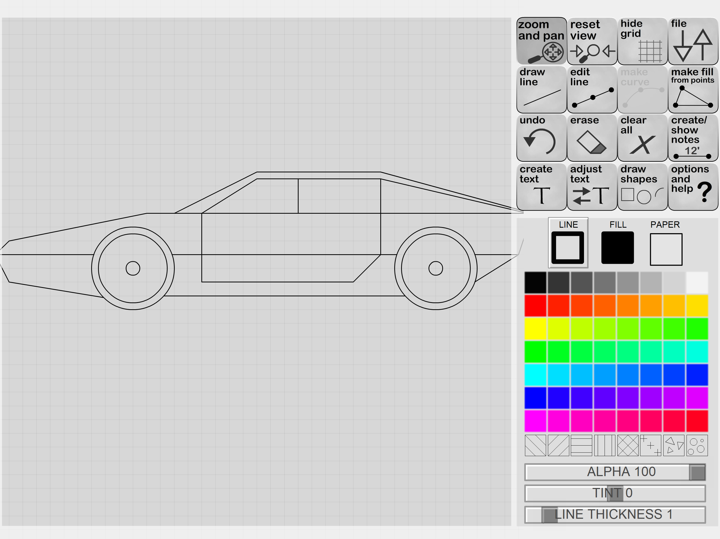
Task: Select the draw line tool
Action: 541,89
